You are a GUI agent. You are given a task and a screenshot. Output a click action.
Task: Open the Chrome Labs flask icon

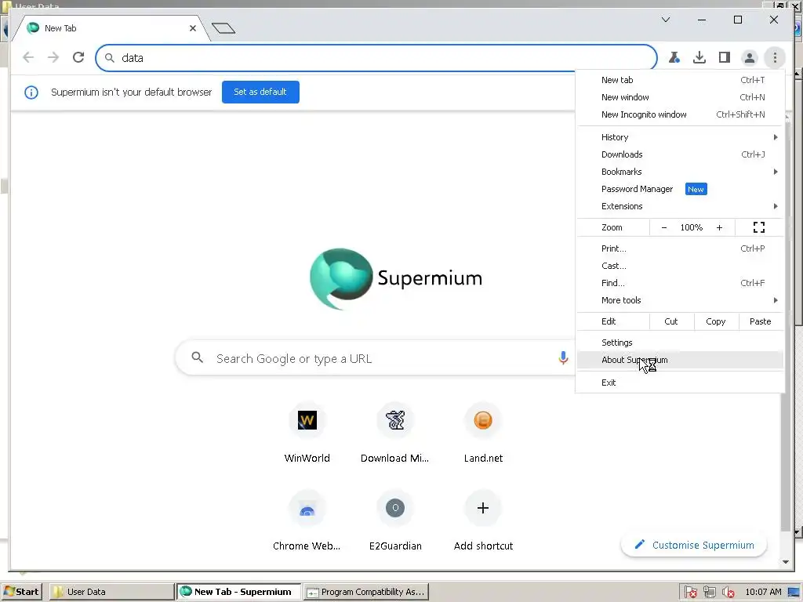pyautogui.click(x=674, y=57)
